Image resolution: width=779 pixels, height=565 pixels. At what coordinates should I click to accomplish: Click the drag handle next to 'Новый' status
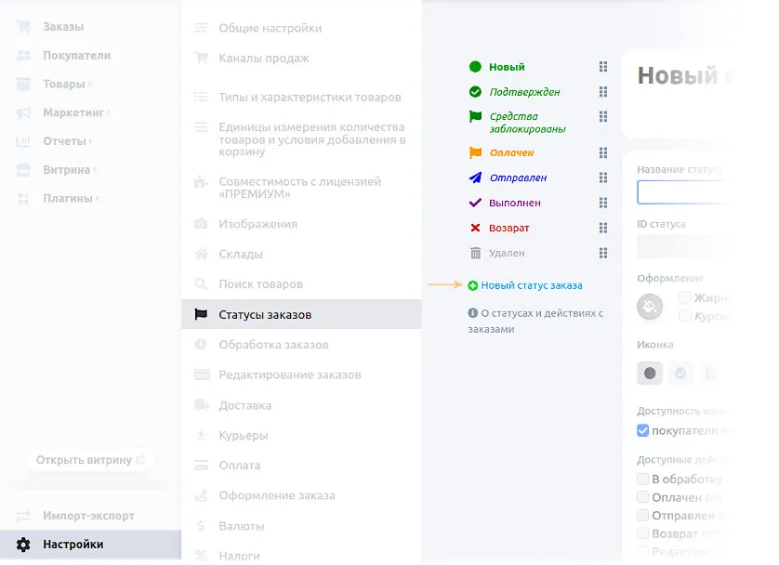[603, 67]
